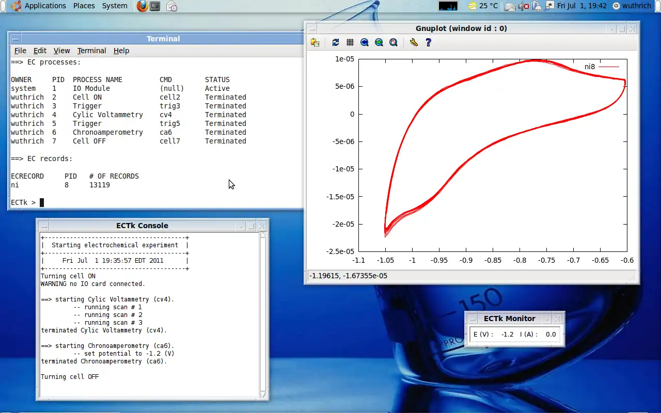The height and width of the screenshot is (413, 661).
Task: Click 'WARNING no IO card connected.' line
Action: pyautogui.click(x=93, y=284)
